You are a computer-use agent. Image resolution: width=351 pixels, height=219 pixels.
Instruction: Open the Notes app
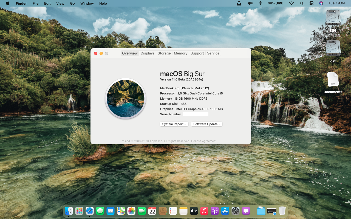183,211
